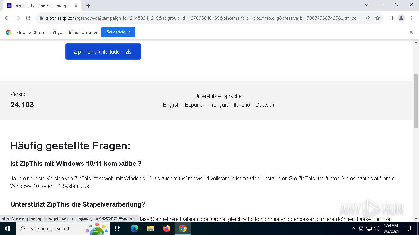
Task: Open the Chrome profile menu
Action: click(x=401, y=18)
